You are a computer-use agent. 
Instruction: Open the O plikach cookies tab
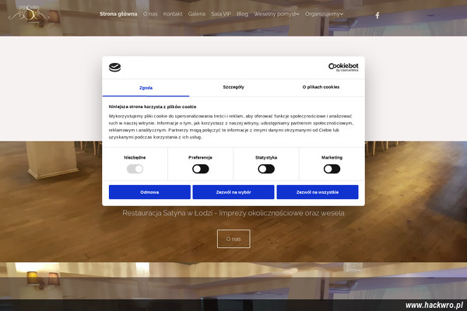point(321,87)
